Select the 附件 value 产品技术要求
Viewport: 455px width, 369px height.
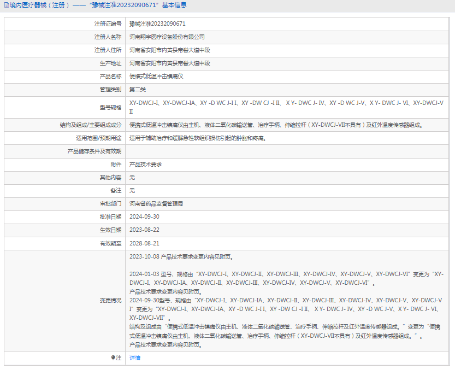click(x=145, y=165)
